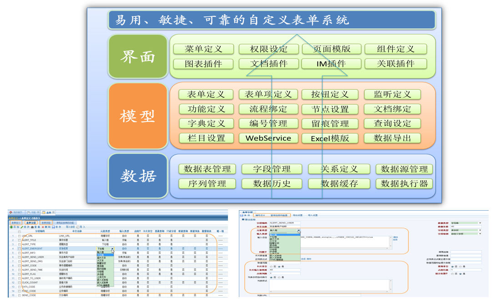
Task: Close the 功能 tab with its x icon
Action: (38, 212)
